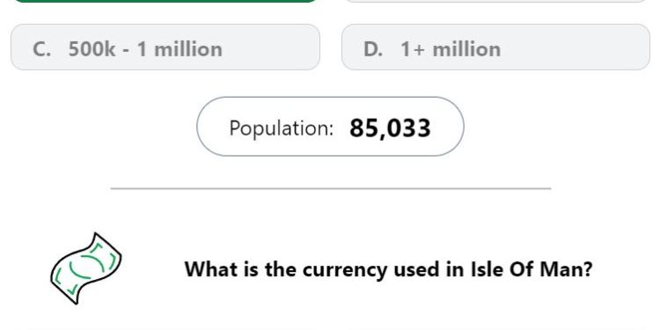Choose answer D. 1+ million

coord(495,48)
